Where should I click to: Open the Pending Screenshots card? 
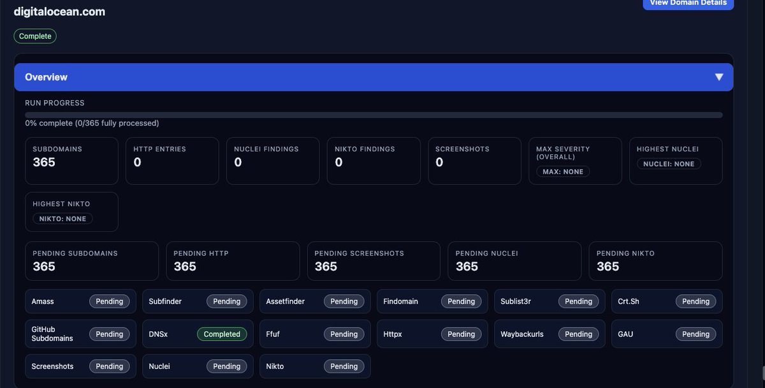click(x=374, y=261)
